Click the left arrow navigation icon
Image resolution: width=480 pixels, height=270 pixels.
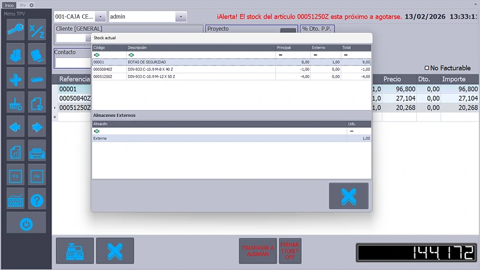point(15,127)
